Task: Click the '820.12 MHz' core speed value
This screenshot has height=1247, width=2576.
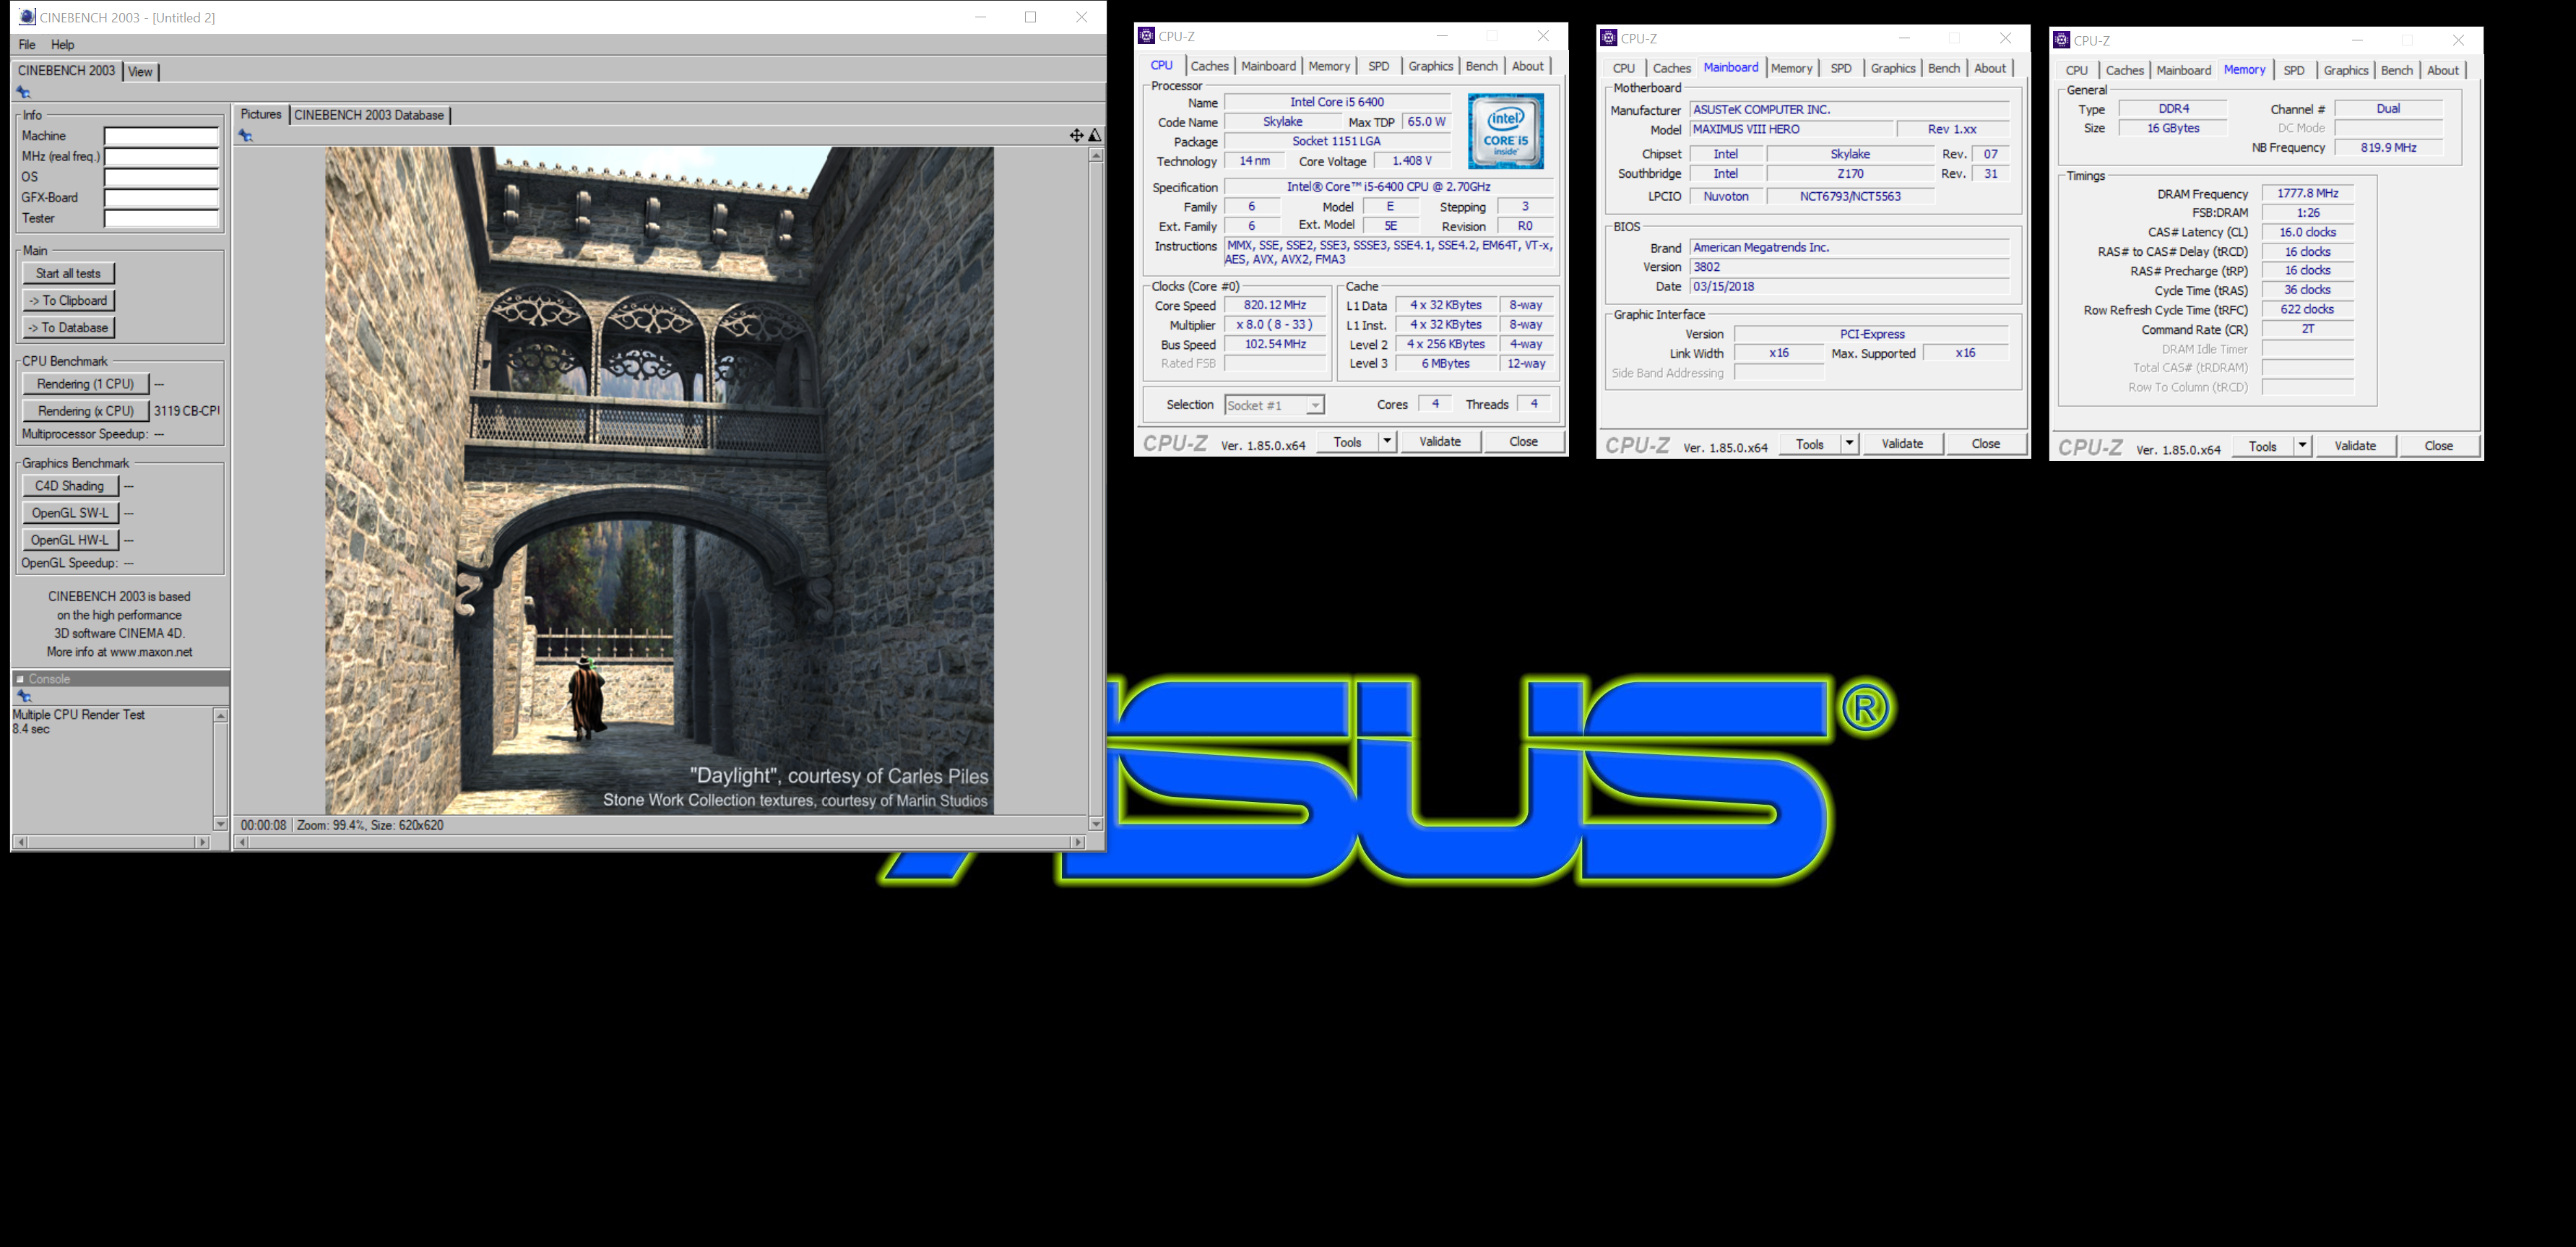Action: [1275, 305]
